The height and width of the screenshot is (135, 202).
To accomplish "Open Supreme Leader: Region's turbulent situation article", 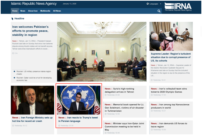I will 171,57.
